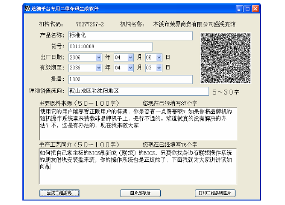Click the title bar application icon
Image resolution: width=285 pixels, height=205 pixels.
pos(27,8)
